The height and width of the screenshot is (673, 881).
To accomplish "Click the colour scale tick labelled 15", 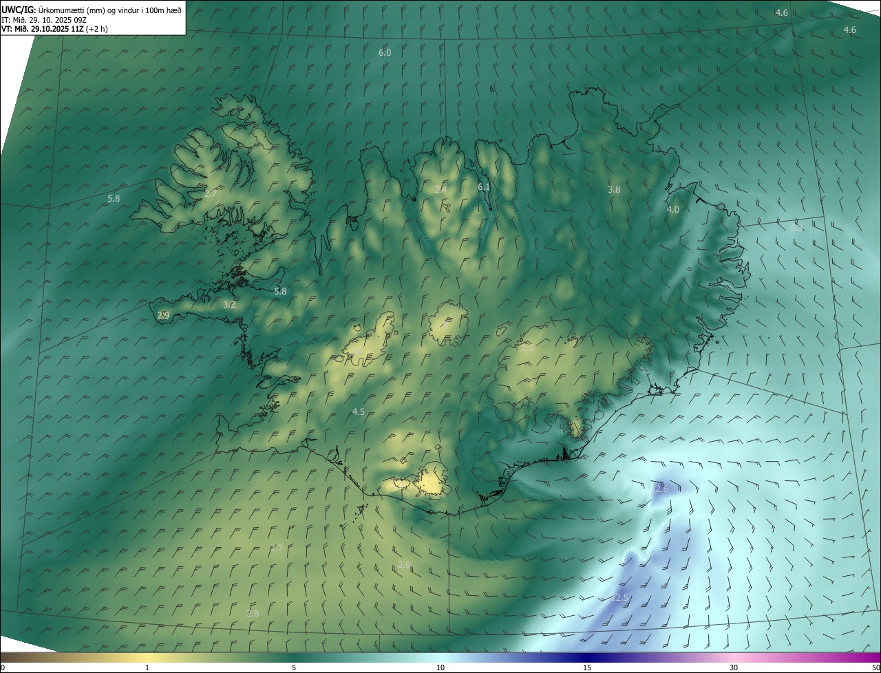I will (587, 667).
